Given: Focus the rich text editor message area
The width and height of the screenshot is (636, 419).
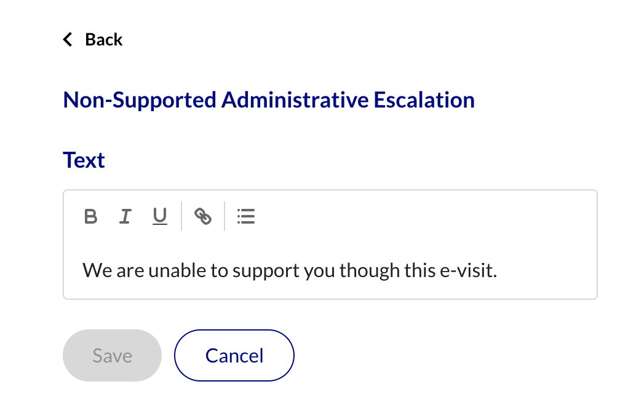Looking at the screenshot, I should click(330, 270).
